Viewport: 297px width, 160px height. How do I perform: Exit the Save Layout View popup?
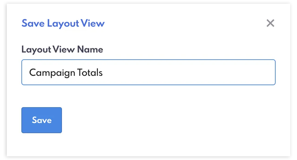click(270, 23)
